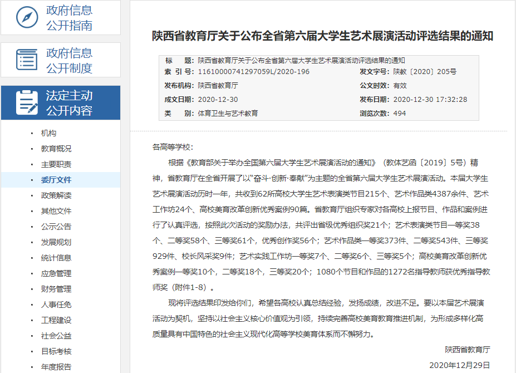Screen dimensions: 516x373
Task: Open 工程建设 sidebar link
Action: click(x=56, y=320)
